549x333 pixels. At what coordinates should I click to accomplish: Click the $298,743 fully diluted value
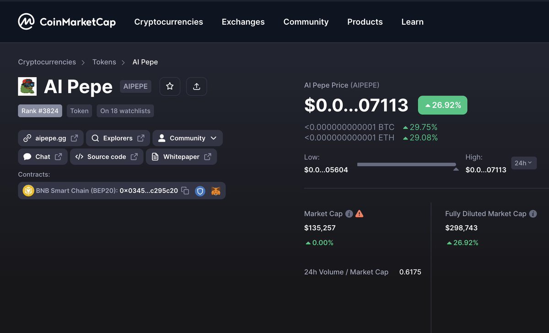(461, 227)
